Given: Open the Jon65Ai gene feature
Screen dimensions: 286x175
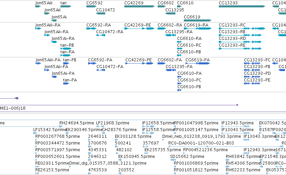Looking at the screenshot, I should (54, 20).
